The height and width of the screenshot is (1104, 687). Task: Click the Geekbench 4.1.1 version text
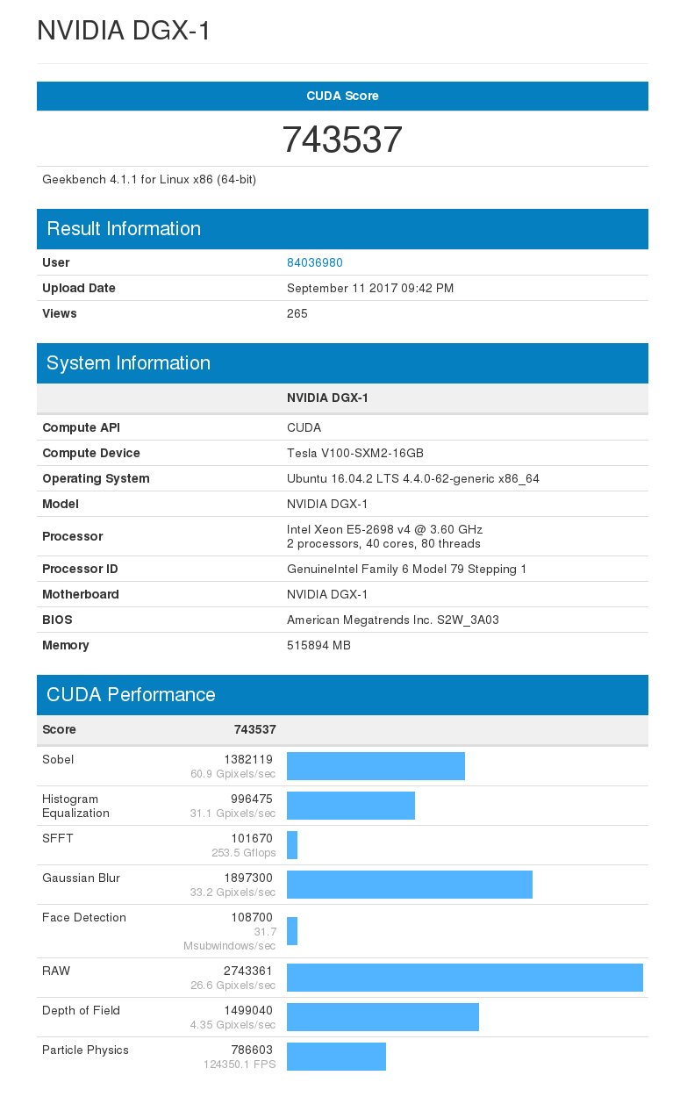point(149,179)
